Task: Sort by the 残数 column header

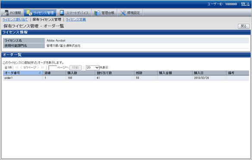Action: [x=146, y=73]
